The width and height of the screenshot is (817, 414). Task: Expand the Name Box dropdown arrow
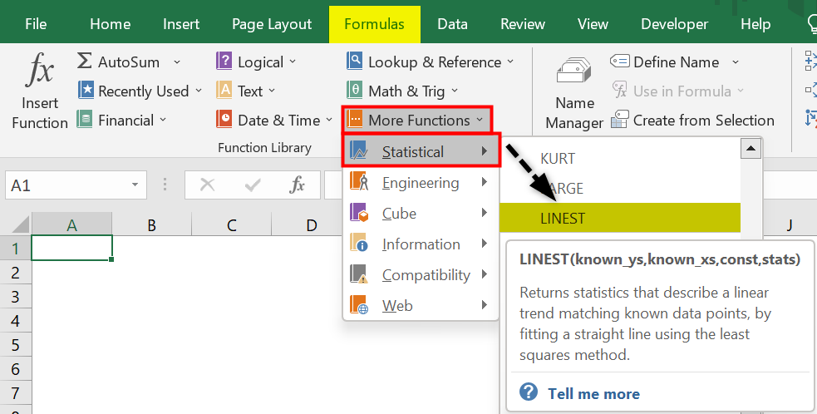pyautogui.click(x=135, y=185)
